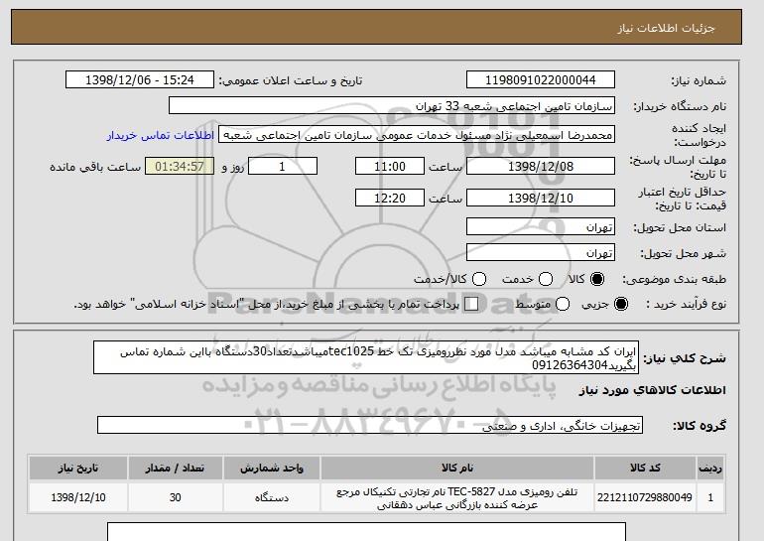Click the remaining days field showing 1
Screen dimensions: 764x541
[283, 166]
